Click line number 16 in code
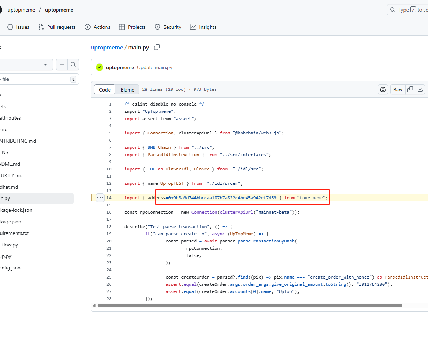 click(109, 212)
